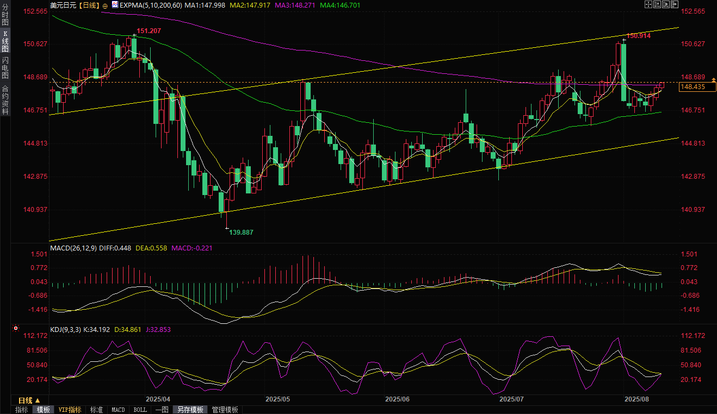
Task: Open the VIP指标 tab
Action: tap(70, 410)
